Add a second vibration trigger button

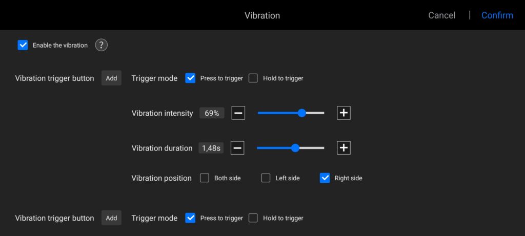tap(111, 218)
